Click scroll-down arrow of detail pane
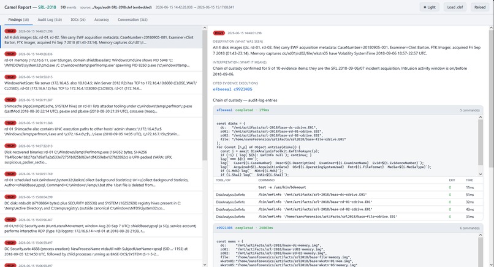Viewport: 494px width, 267px height. [x=491, y=265]
